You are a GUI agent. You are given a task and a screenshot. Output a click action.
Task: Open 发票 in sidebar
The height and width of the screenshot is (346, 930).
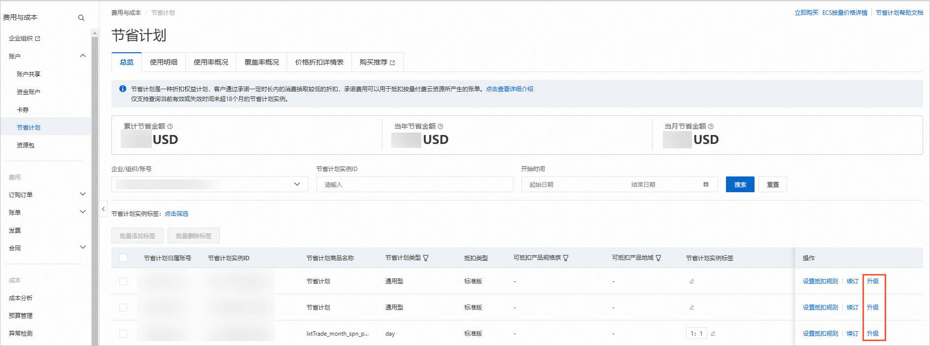pos(15,231)
